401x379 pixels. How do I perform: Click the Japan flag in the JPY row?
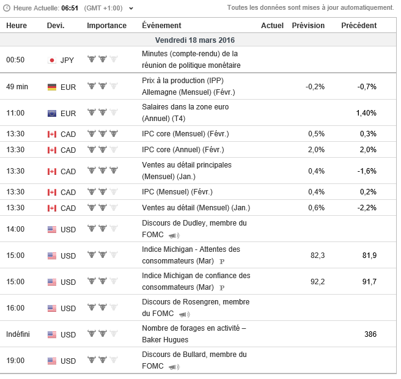[x=52, y=60]
